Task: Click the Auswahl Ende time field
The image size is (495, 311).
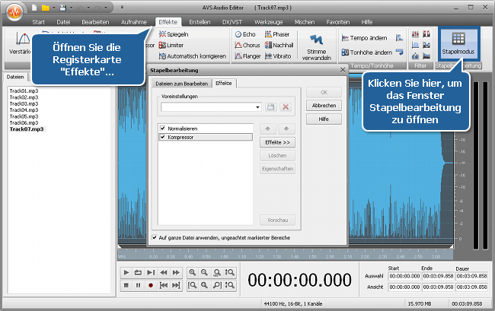Action: pyautogui.click(x=438, y=276)
